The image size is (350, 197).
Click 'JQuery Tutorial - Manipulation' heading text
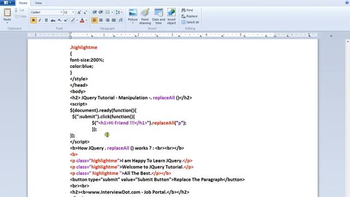(x=114, y=97)
